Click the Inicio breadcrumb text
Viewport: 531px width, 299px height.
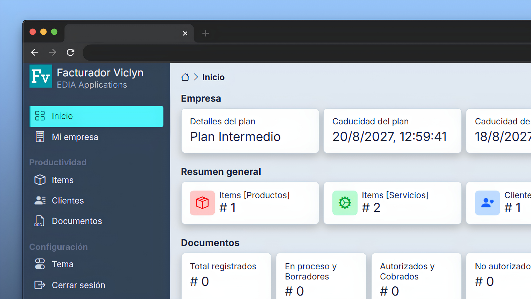pyautogui.click(x=213, y=77)
